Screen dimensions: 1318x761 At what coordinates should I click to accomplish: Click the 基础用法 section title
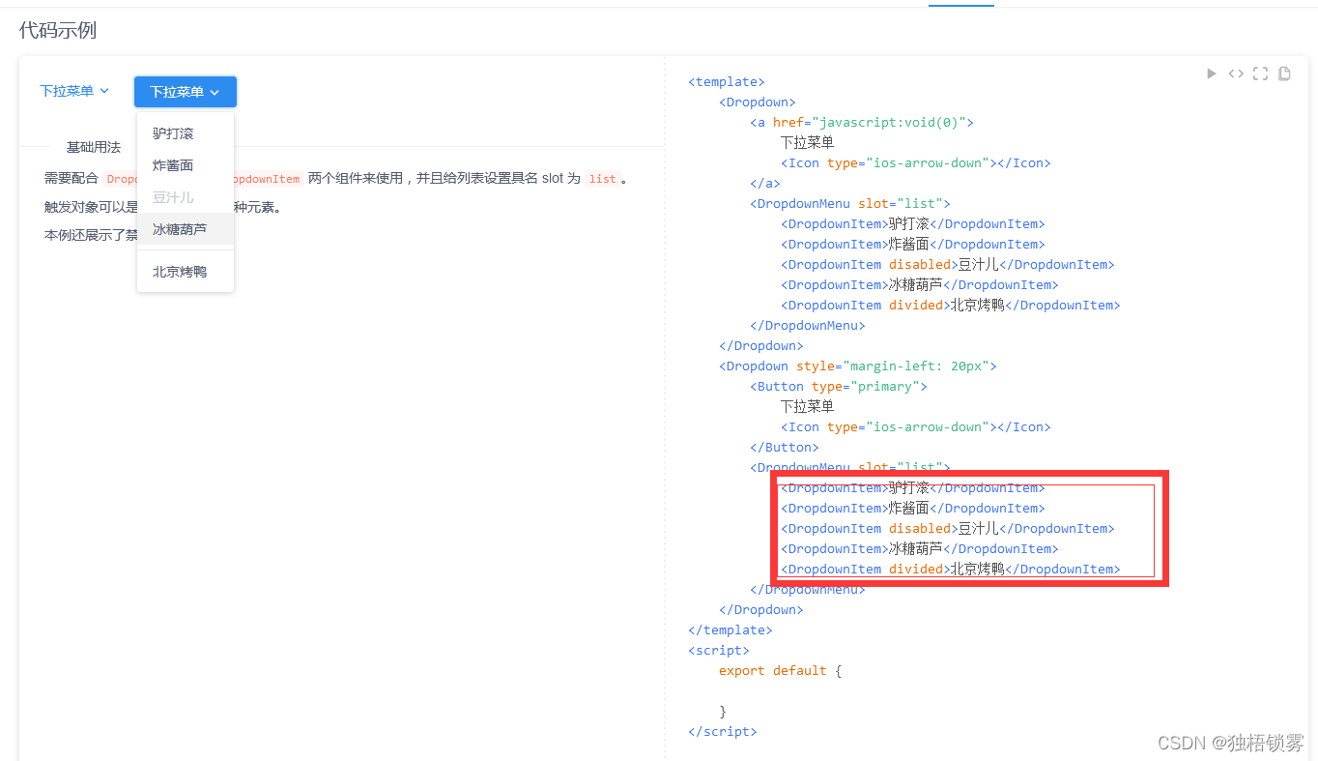coord(94,147)
